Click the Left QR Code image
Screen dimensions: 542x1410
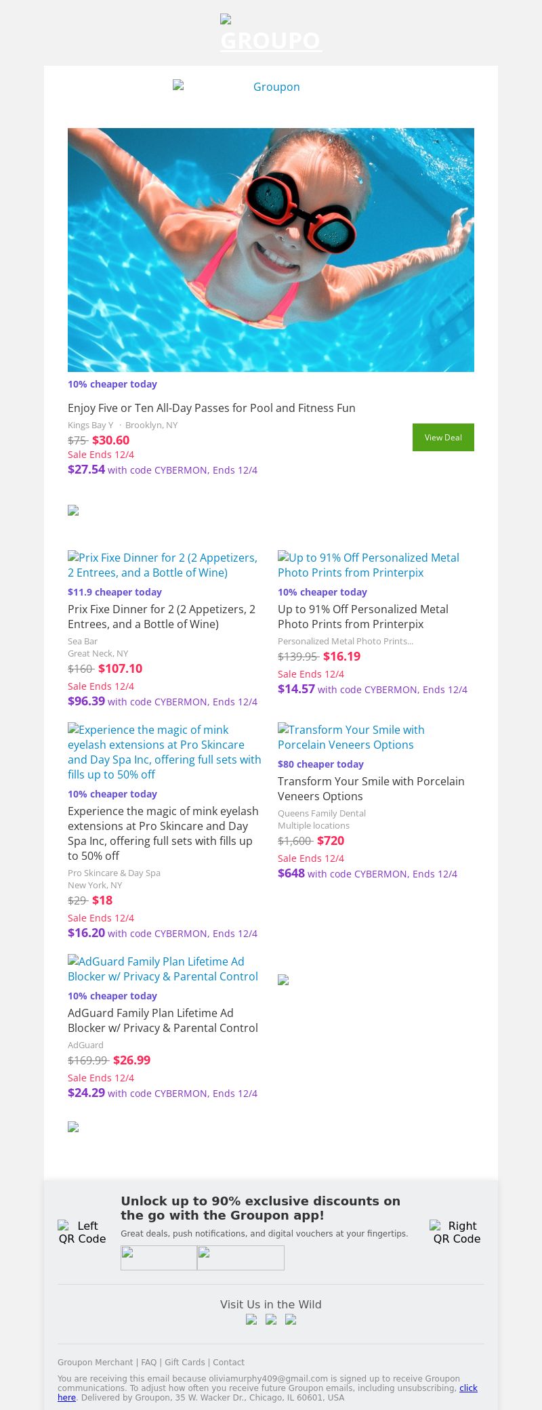(82, 1232)
